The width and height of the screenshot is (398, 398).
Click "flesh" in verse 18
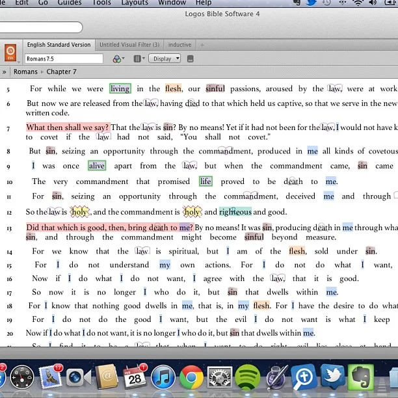262,306
